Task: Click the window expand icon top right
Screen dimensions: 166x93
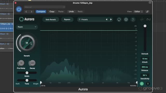Action: 150,3
